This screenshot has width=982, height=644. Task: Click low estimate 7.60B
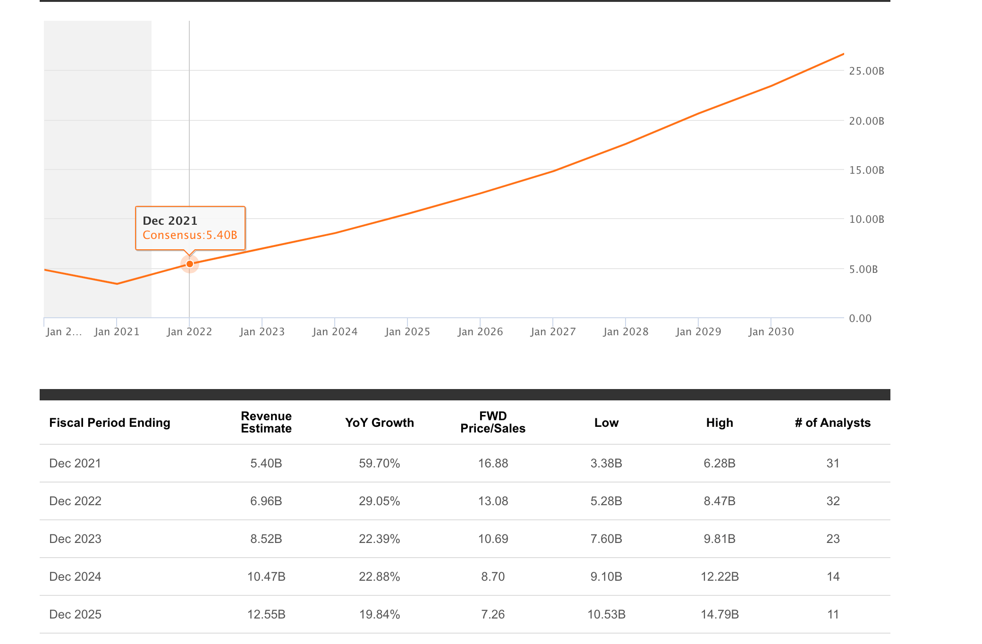(x=606, y=539)
